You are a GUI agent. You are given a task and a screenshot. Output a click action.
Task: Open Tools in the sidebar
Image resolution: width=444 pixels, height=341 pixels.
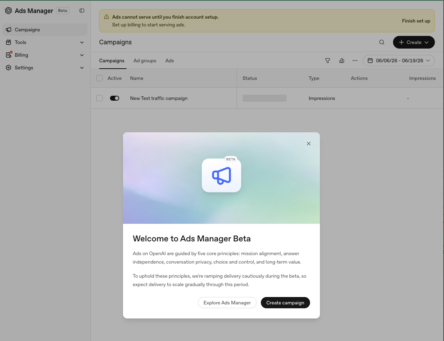click(45, 42)
